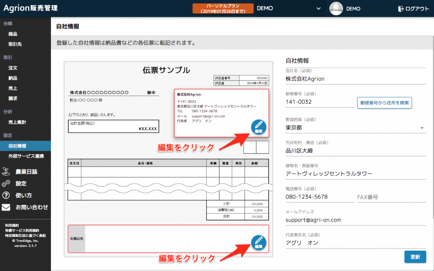Viewport: 434px width, 271px height.
Task: Click the お問い合わせ label
Action: [x=32, y=207]
